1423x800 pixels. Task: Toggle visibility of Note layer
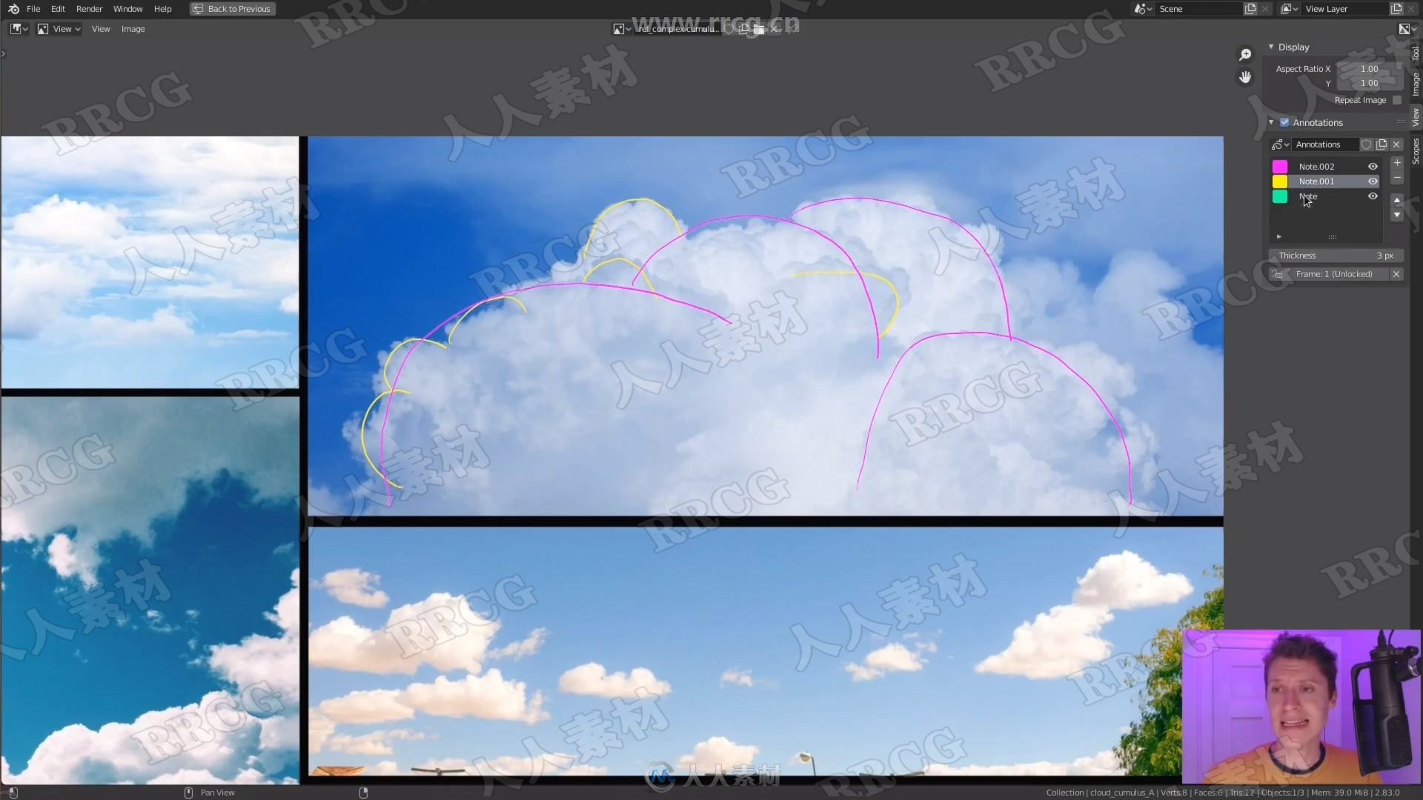click(1373, 196)
